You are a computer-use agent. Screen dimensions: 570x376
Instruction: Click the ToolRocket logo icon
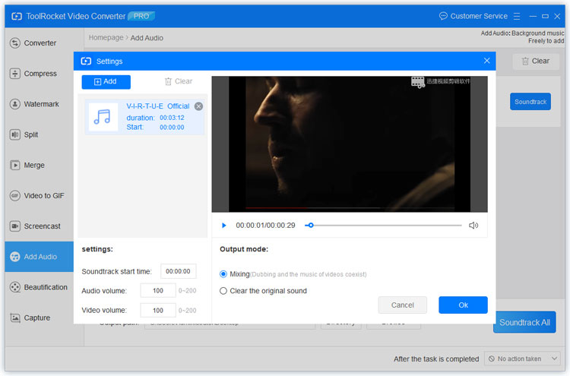click(17, 17)
